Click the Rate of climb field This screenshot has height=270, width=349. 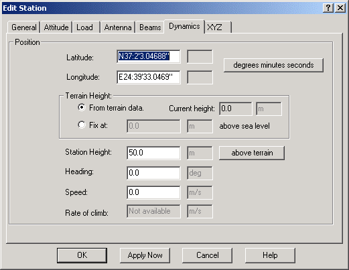(x=153, y=212)
